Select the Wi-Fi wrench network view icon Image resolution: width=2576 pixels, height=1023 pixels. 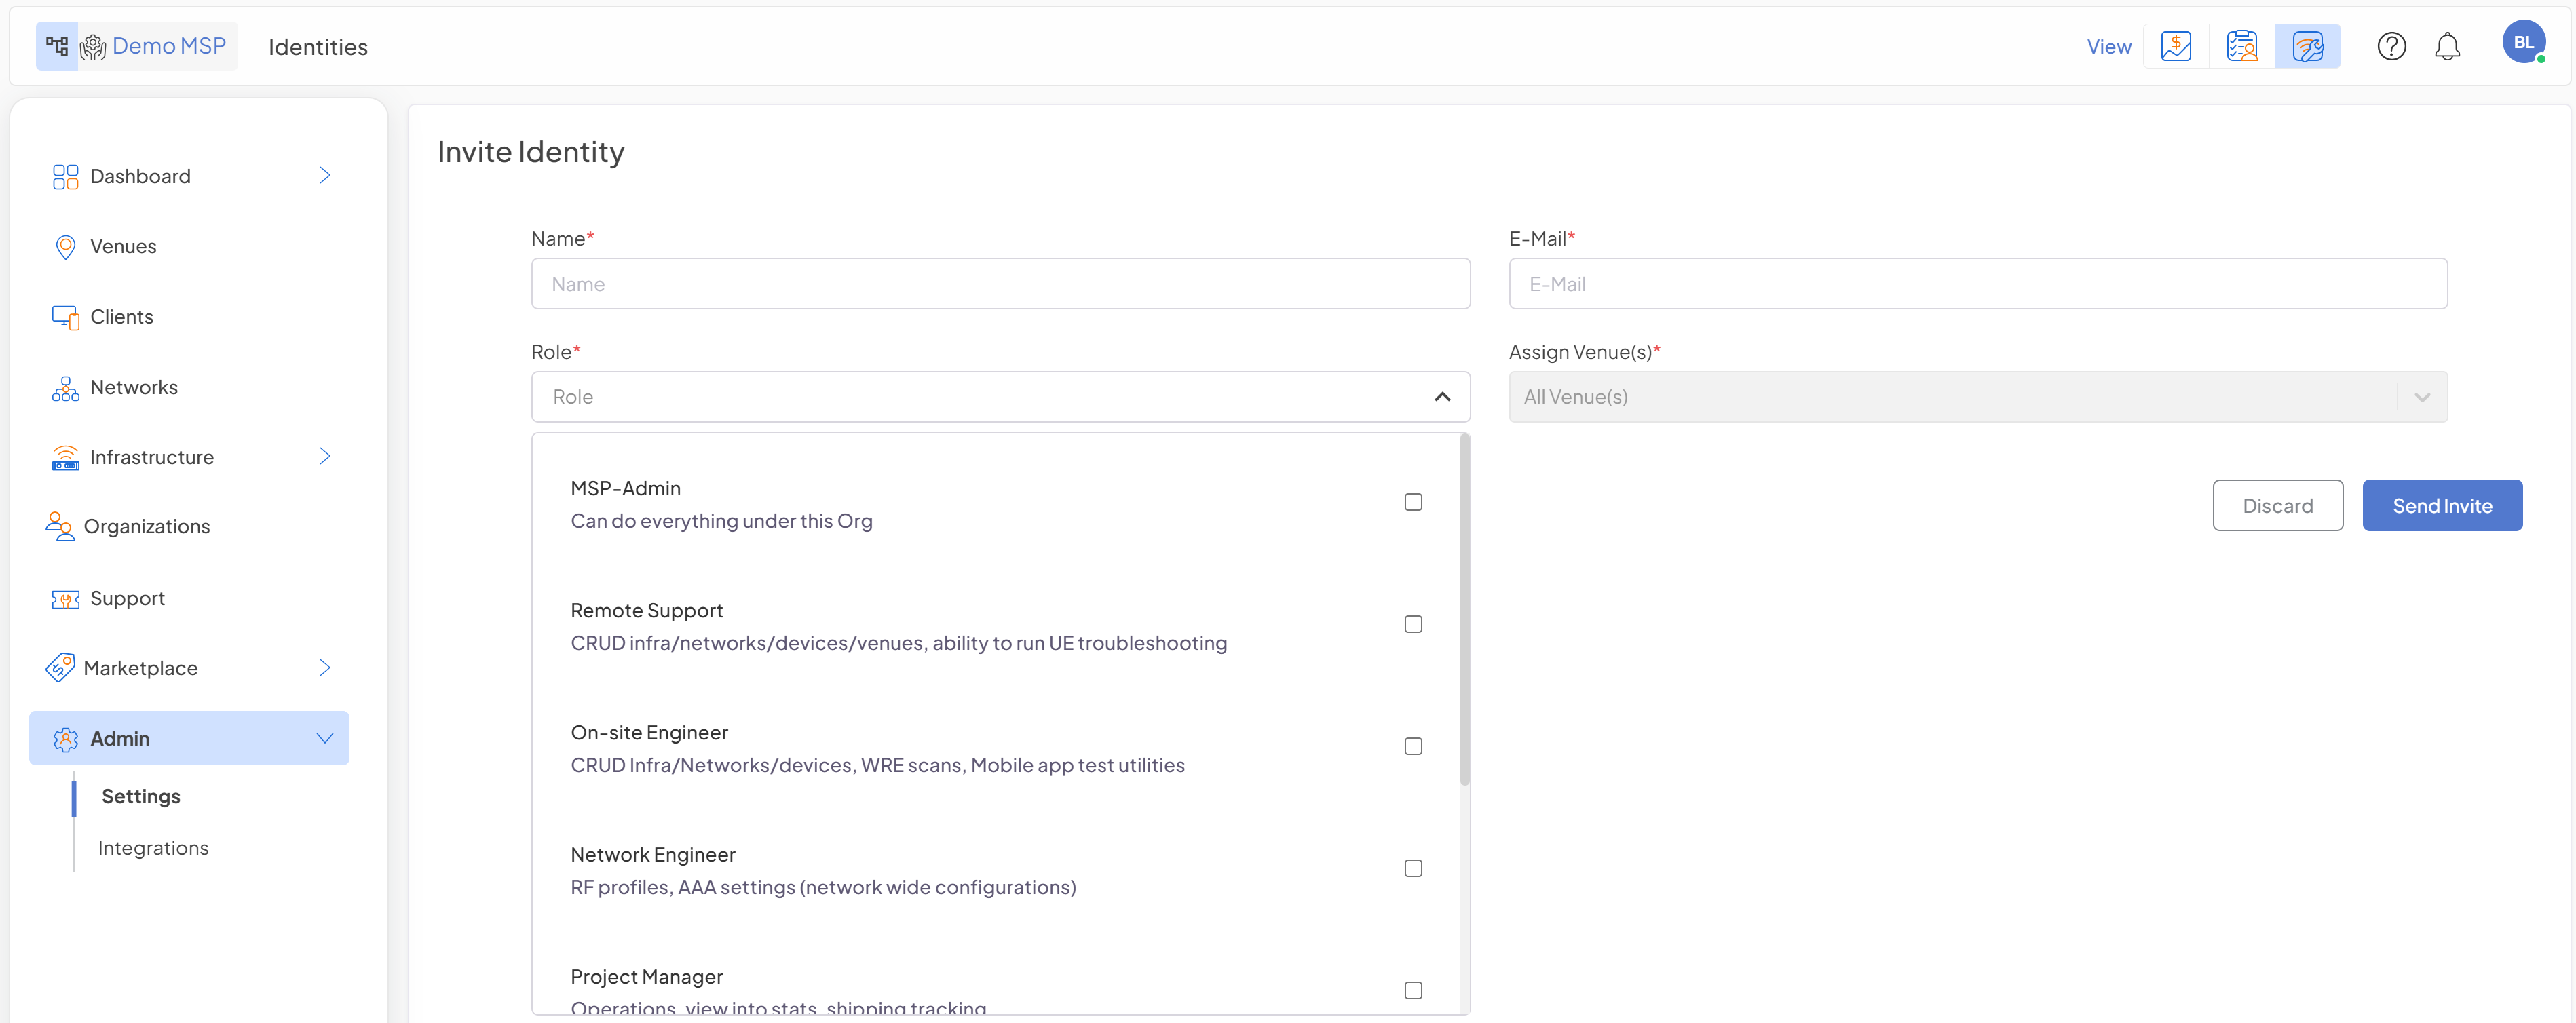point(2307,46)
